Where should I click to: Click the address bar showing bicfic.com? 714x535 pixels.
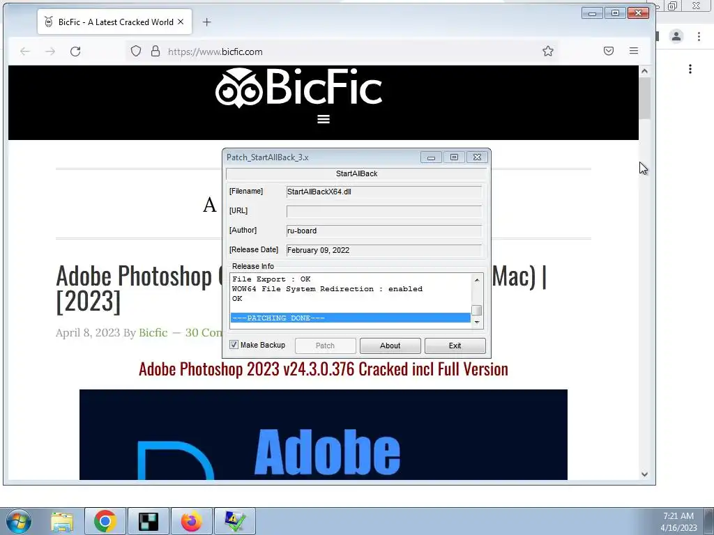pyautogui.click(x=342, y=52)
